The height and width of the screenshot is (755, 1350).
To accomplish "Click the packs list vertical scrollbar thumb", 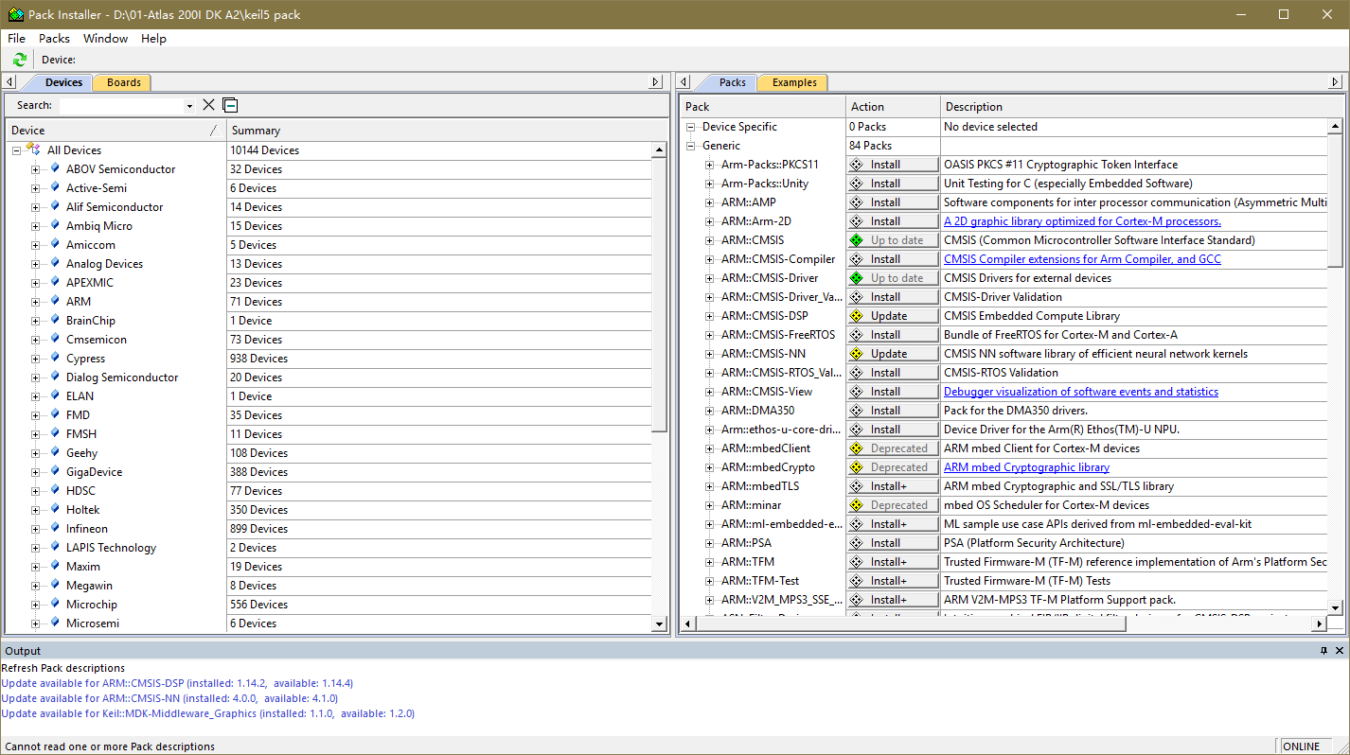I will pos(1335,201).
